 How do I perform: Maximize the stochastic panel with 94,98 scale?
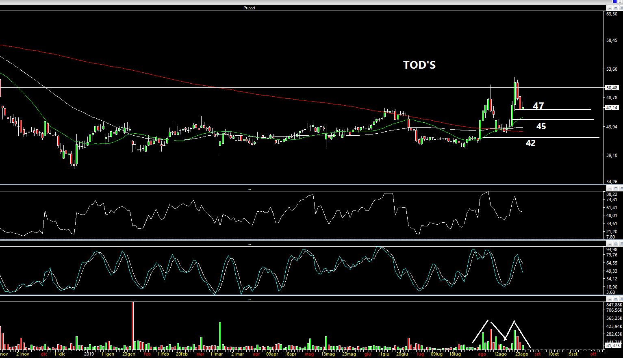(x=615, y=244)
